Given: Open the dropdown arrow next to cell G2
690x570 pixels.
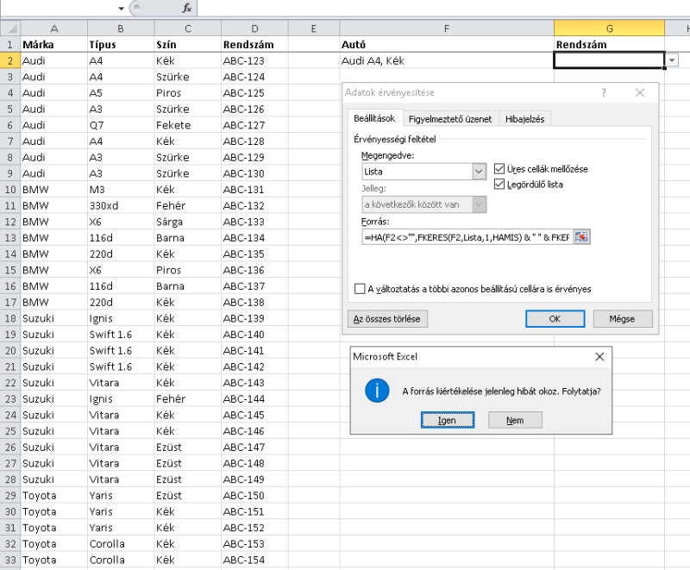Looking at the screenshot, I should click(672, 60).
